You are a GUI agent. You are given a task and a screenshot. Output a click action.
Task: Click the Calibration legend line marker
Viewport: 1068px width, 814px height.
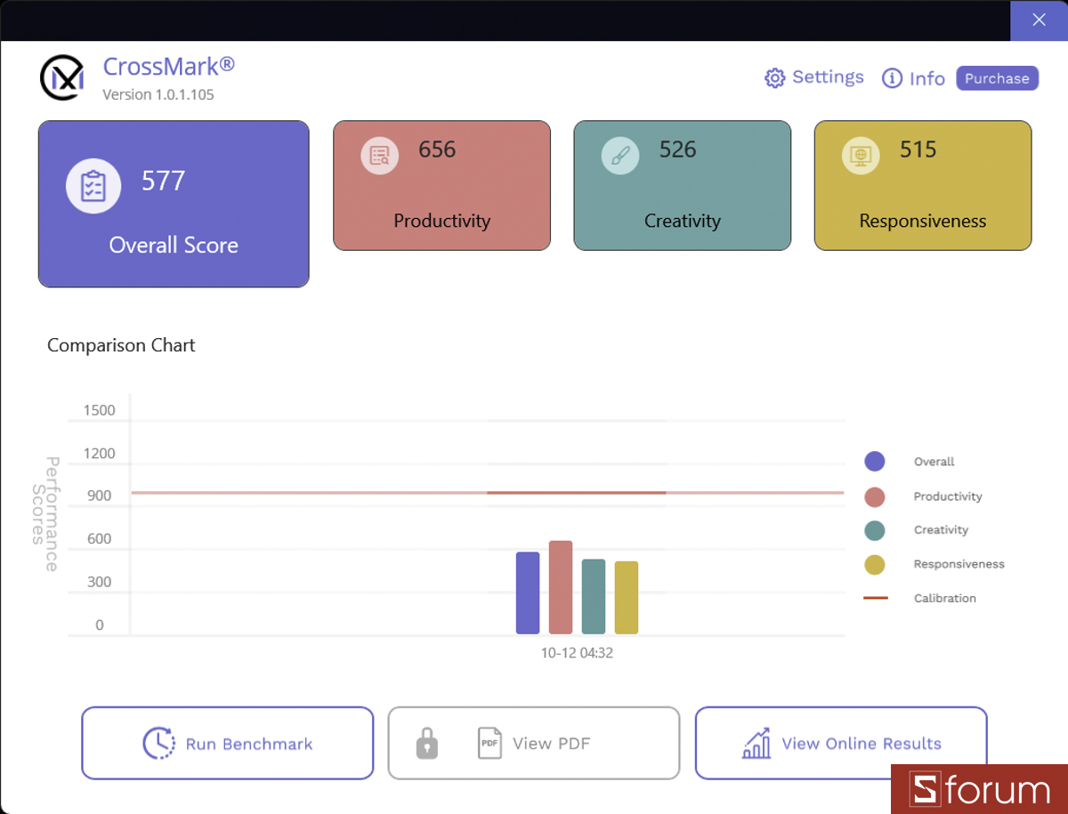click(x=876, y=598)
